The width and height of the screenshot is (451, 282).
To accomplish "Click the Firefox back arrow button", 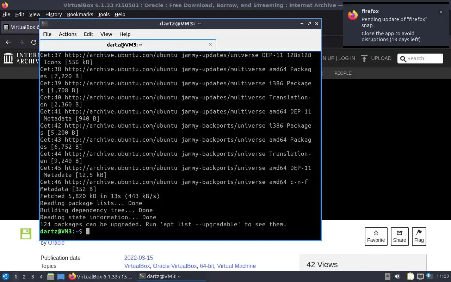I will [x=8, y=42].
